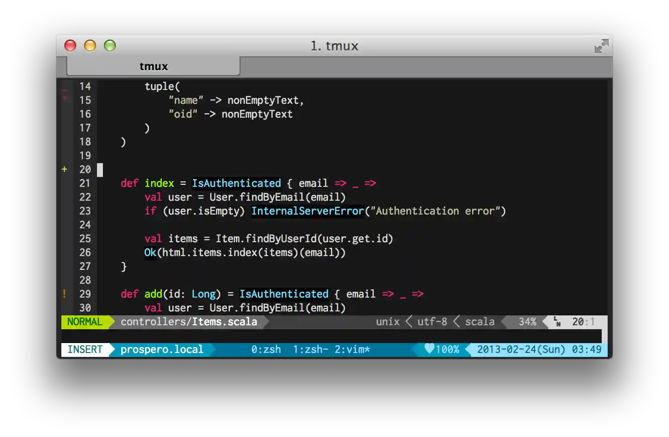
Task: Click the prospero.local hostname segment
Action: click(161, 350)
